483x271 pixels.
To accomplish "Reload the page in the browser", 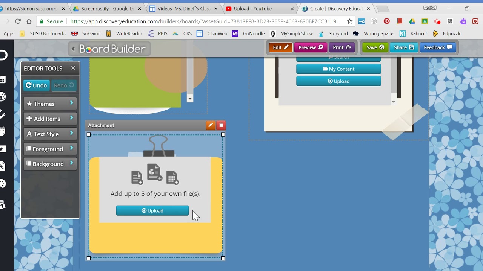I will 18,21.
